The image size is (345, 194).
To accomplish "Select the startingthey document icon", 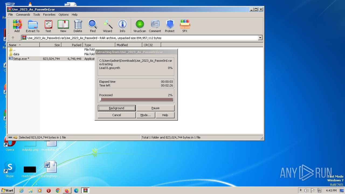I will [50, 169].
